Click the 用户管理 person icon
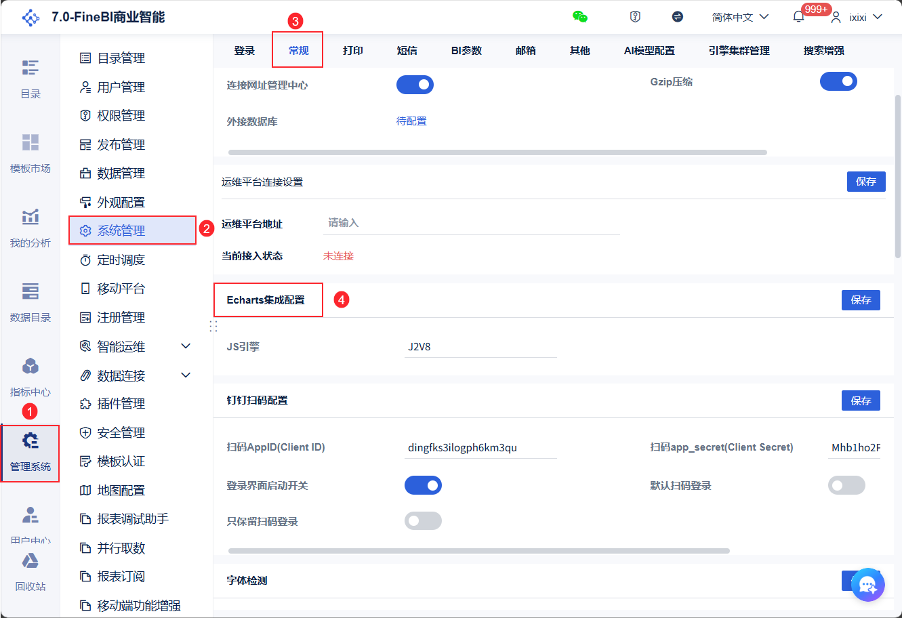This screenshot has width=902, height=618. coord(85,87)
